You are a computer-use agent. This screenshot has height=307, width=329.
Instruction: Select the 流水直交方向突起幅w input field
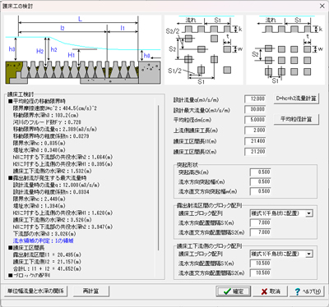coord(260,191)
